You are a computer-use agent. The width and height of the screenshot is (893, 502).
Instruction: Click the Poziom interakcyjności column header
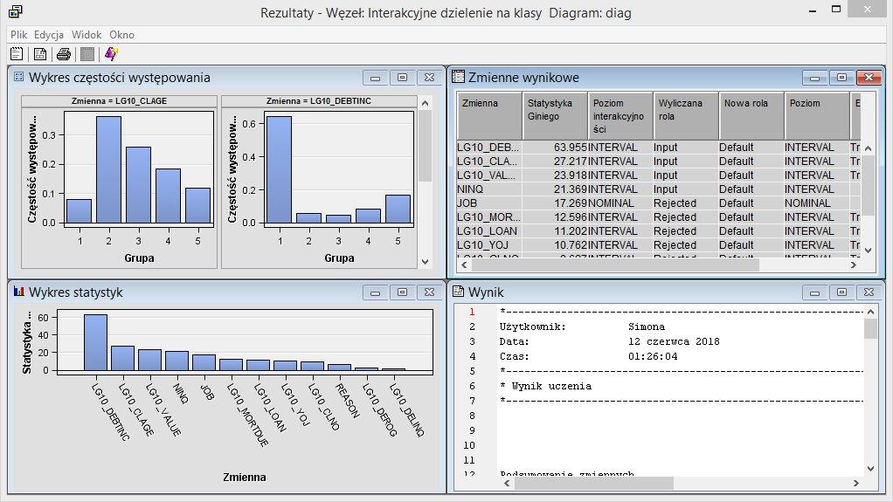coord(620,115)
